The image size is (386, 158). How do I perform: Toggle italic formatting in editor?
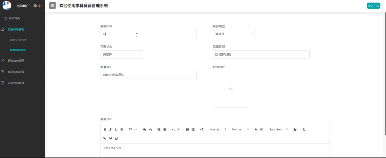pos(110,130)
